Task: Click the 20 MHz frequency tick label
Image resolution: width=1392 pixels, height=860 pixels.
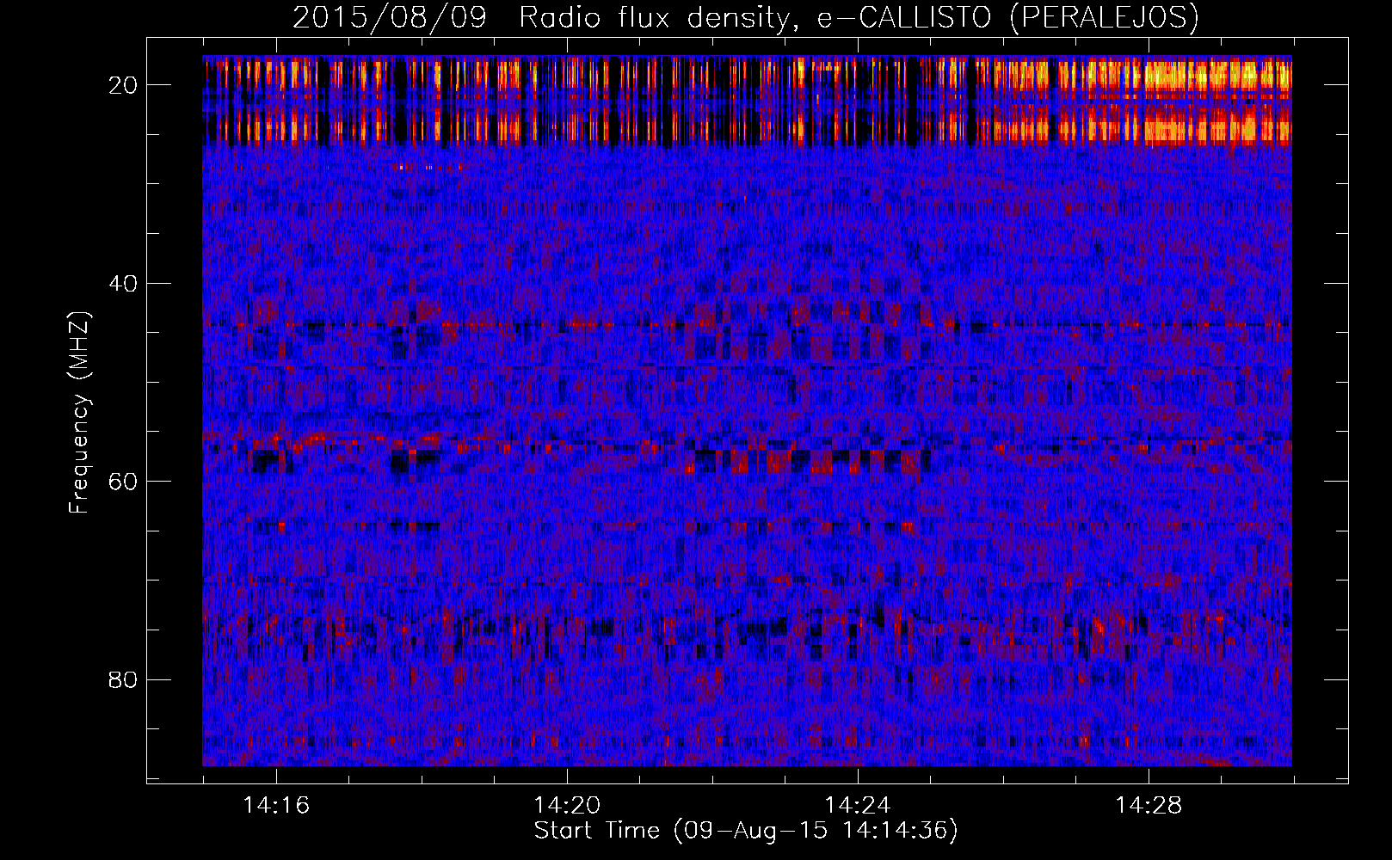Action: click(124, 85)
